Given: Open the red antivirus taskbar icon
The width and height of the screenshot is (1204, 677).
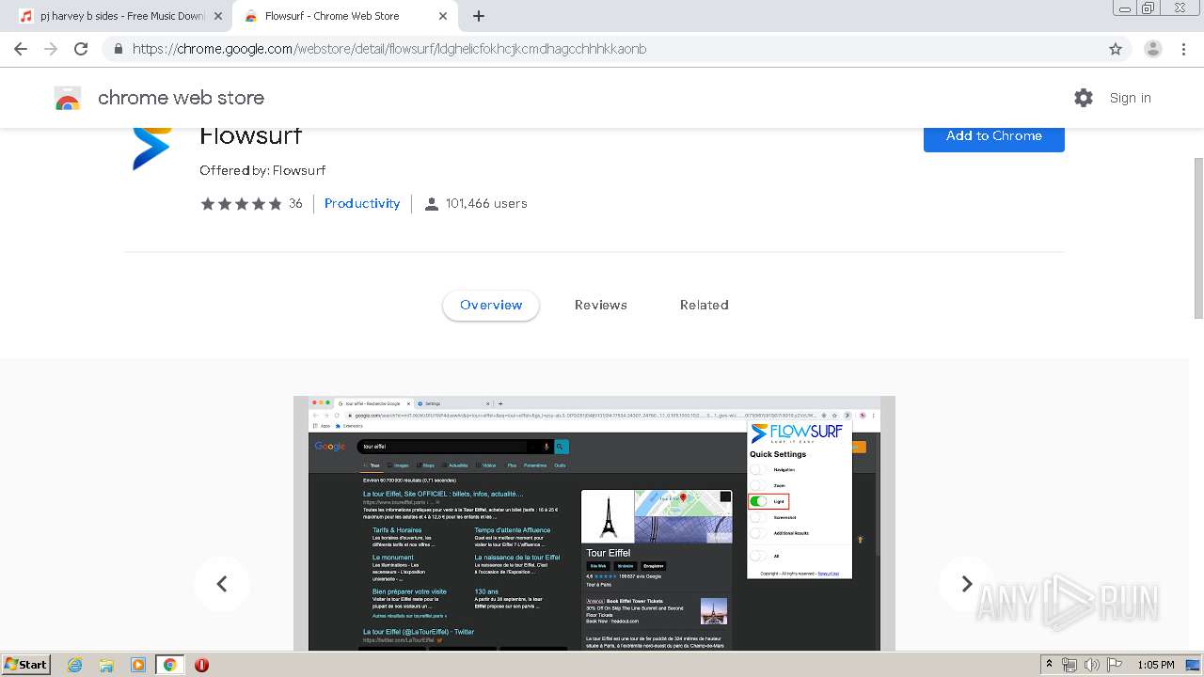Looking at the screenshot, I should (x=201, y=665).
